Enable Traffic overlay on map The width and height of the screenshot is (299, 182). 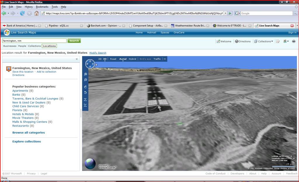pos(157,59)
